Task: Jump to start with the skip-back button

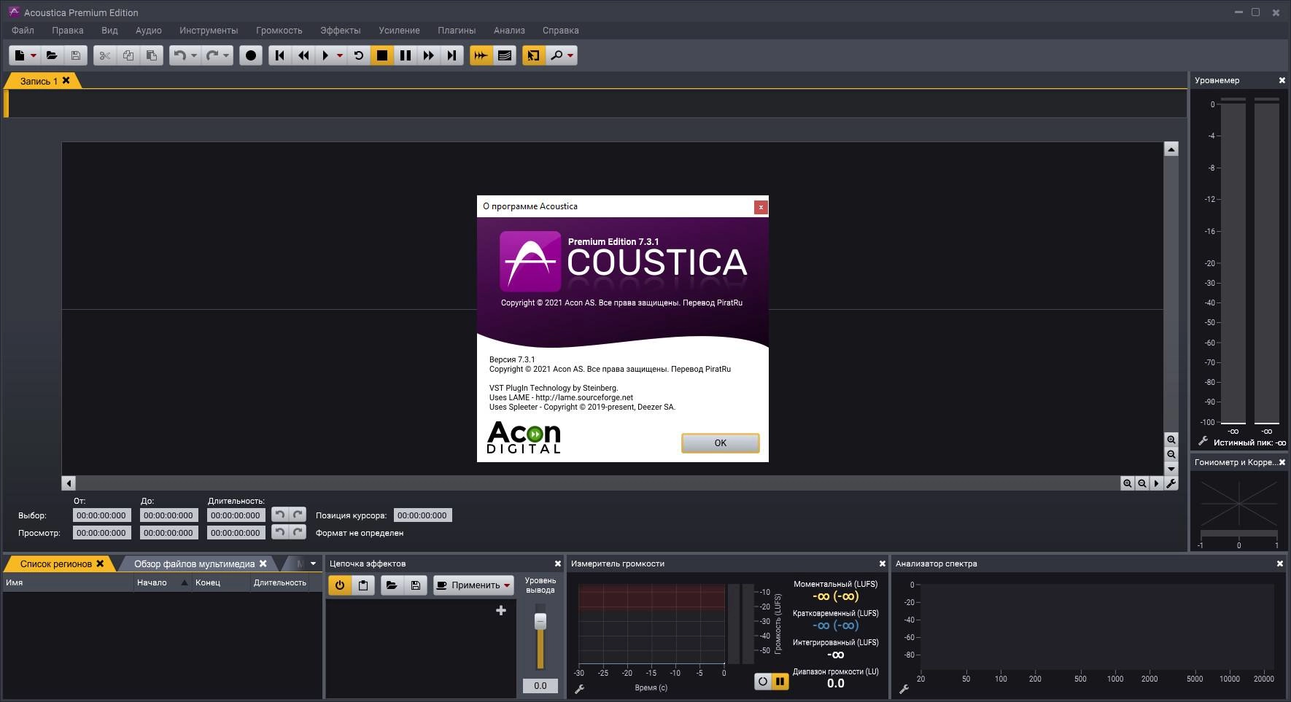Action: click(280, 55)
